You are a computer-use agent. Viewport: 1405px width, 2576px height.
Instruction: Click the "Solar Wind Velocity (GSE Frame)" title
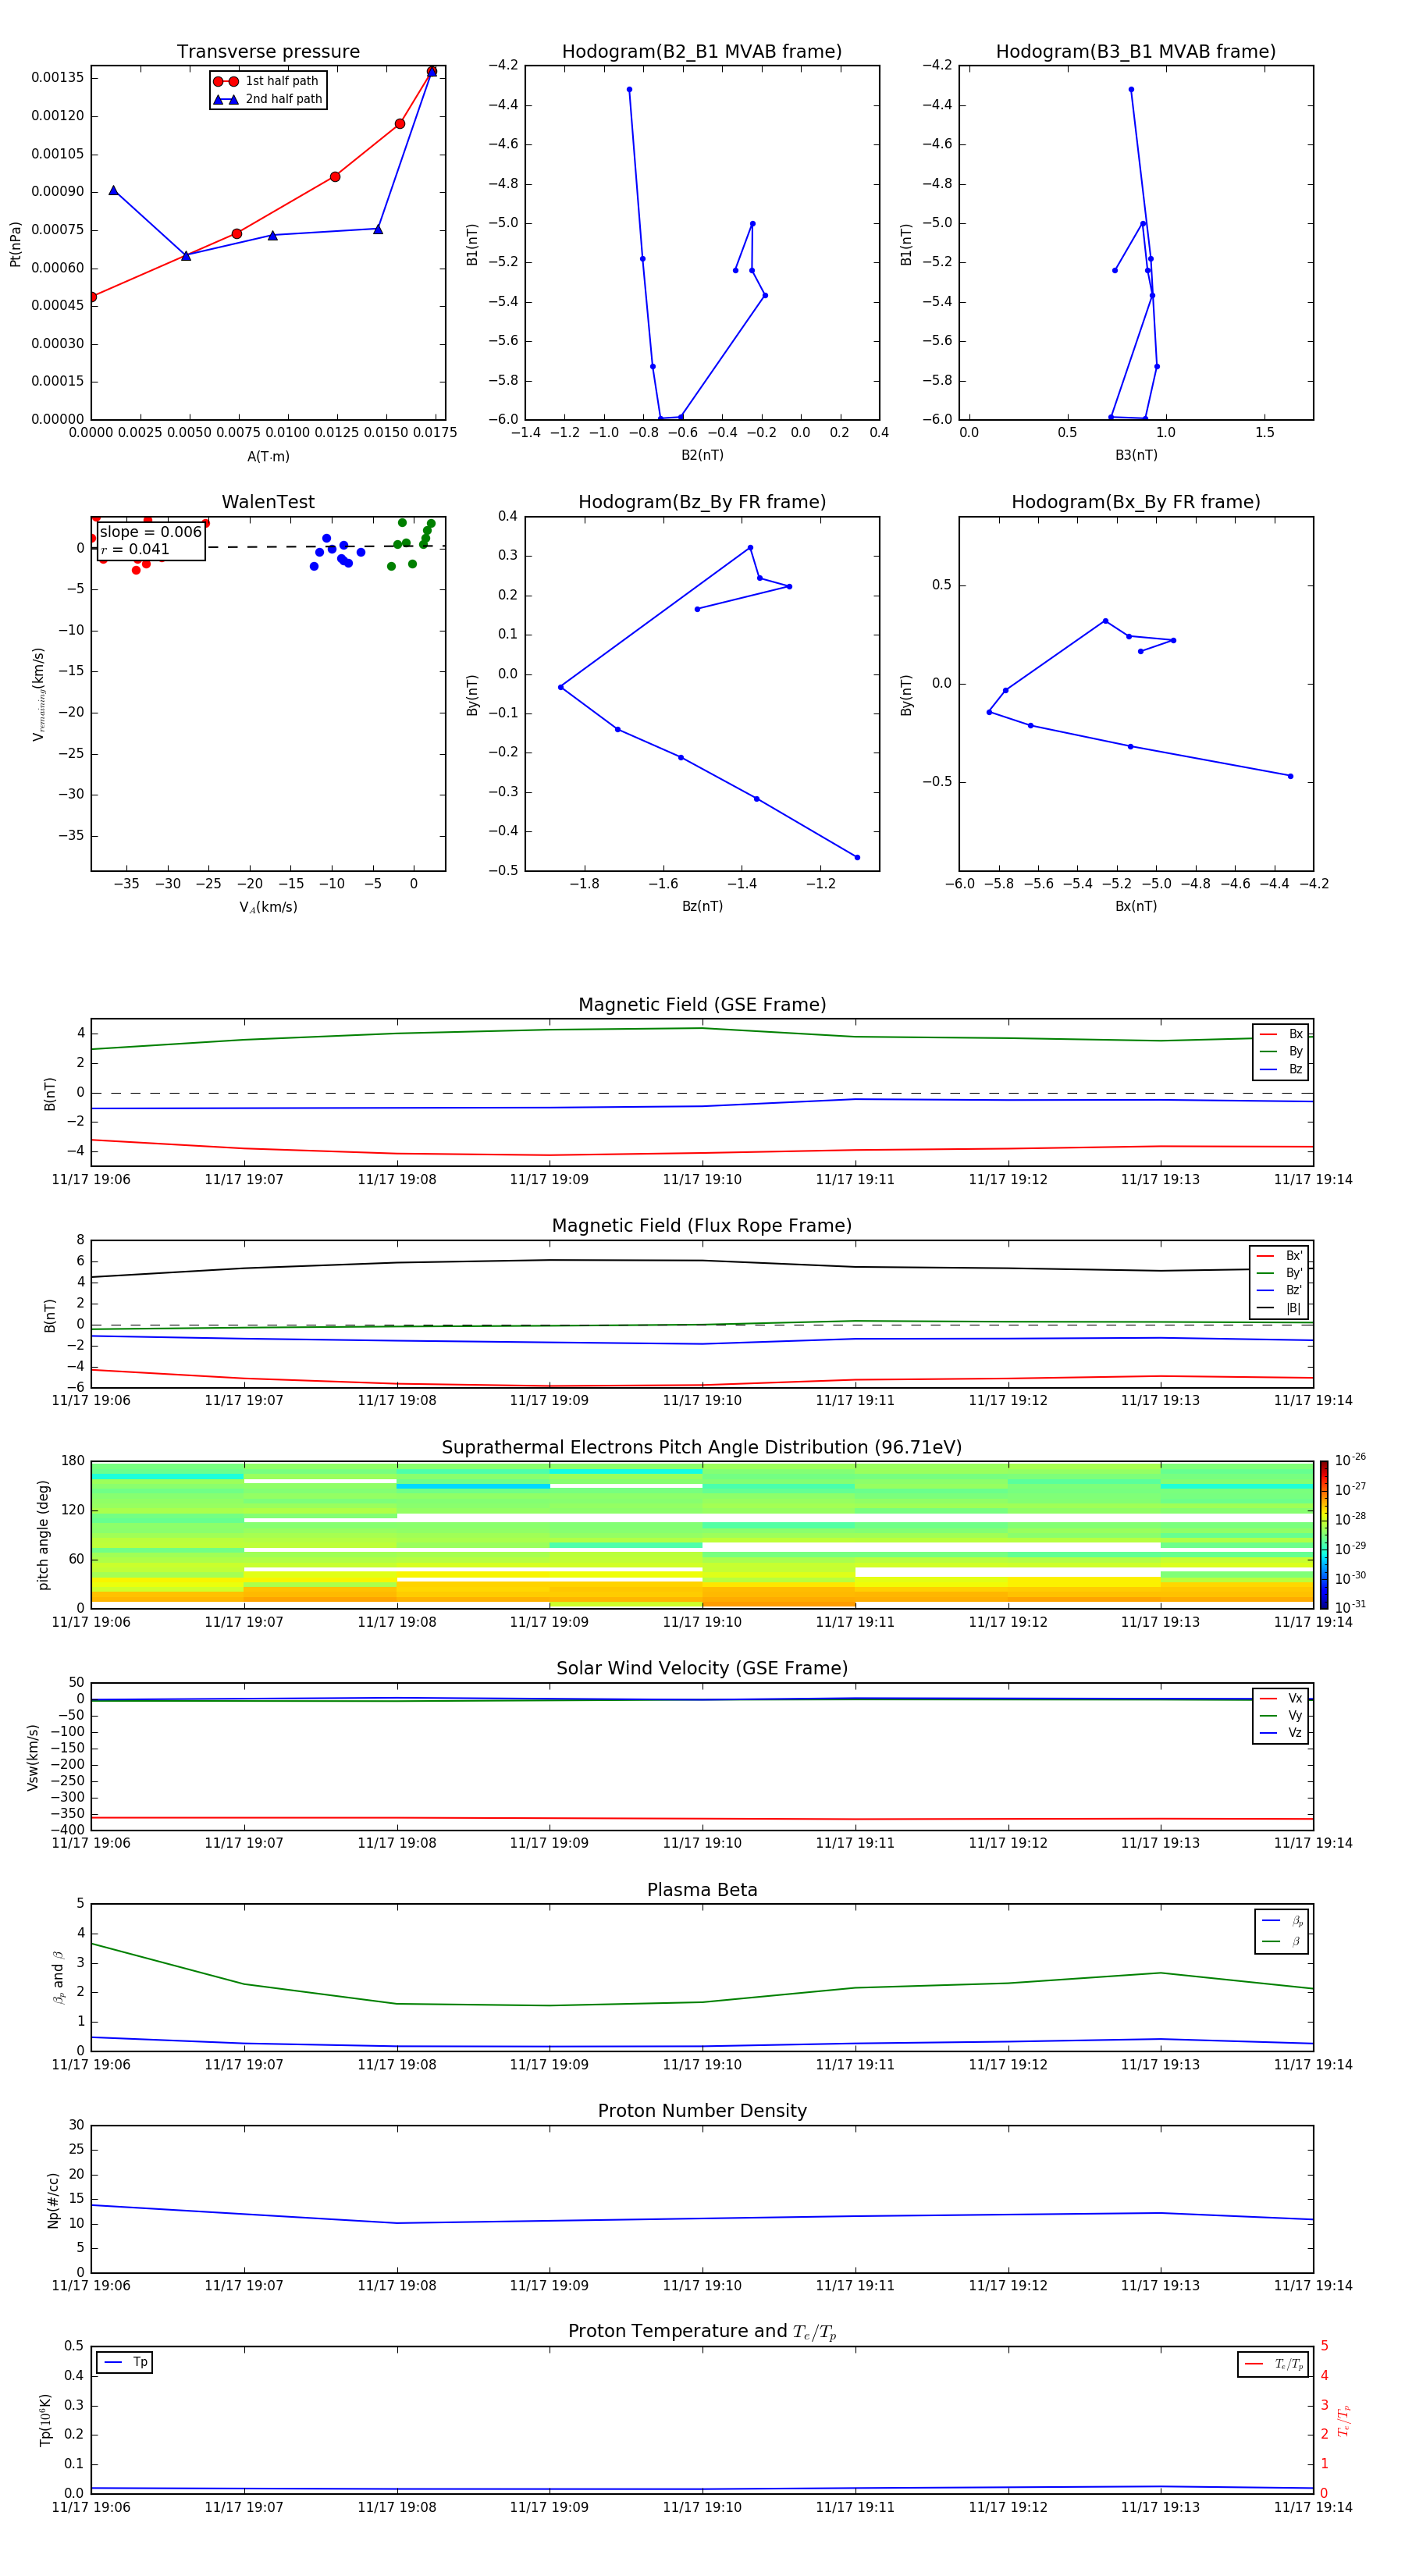coord(702,1668)
